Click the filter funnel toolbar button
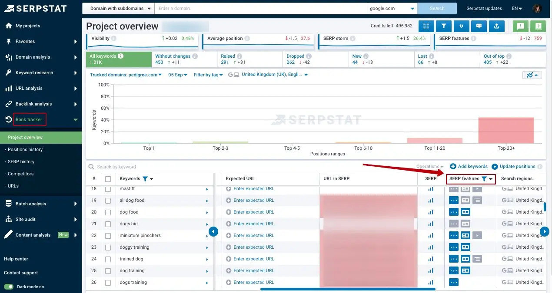The image size is (552, 293). [x=443, y=26]
